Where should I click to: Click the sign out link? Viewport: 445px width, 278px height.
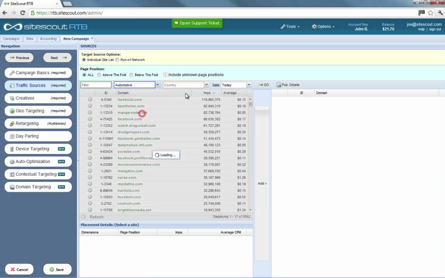click(x=435, y=29)
